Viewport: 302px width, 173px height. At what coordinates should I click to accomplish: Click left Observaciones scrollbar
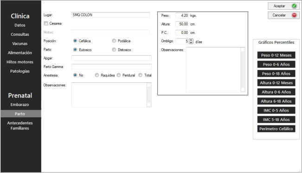[x=149, y=95]
